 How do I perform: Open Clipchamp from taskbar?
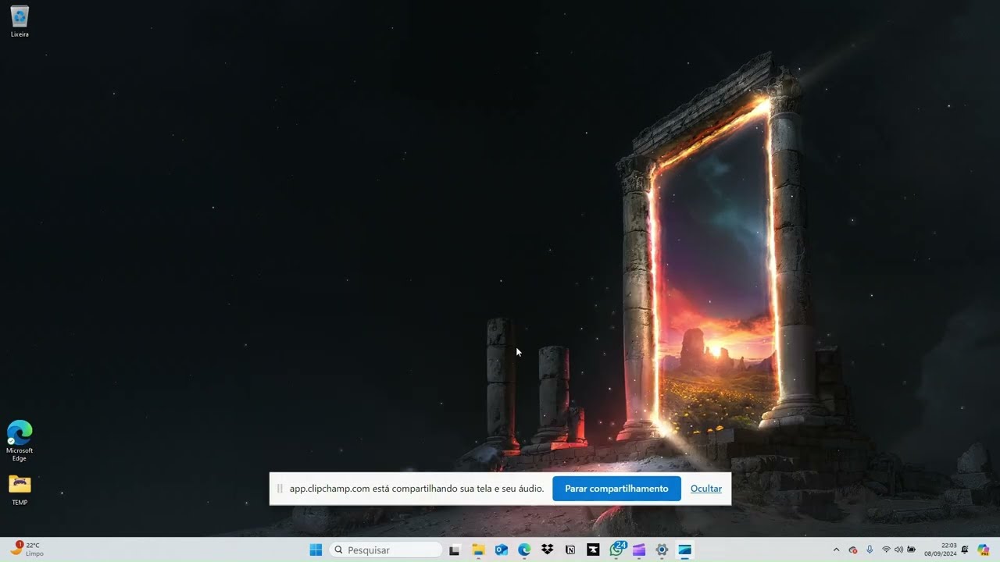pos(639,550)
